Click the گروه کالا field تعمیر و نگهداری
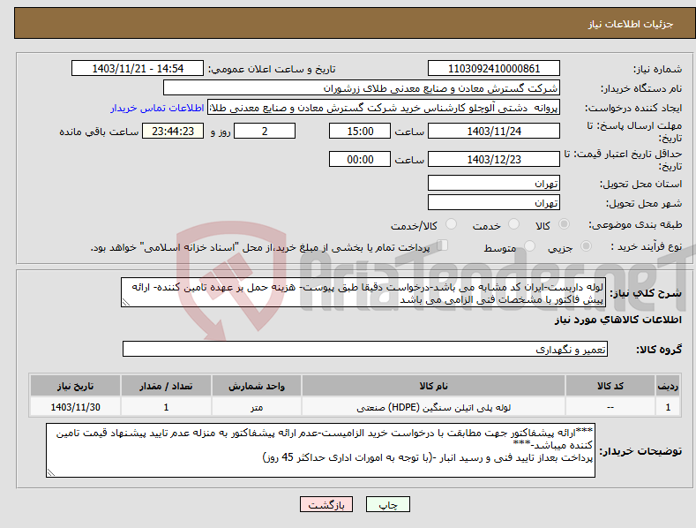Image resolution: width=696 pixels, height=528 pixels. 365,350
